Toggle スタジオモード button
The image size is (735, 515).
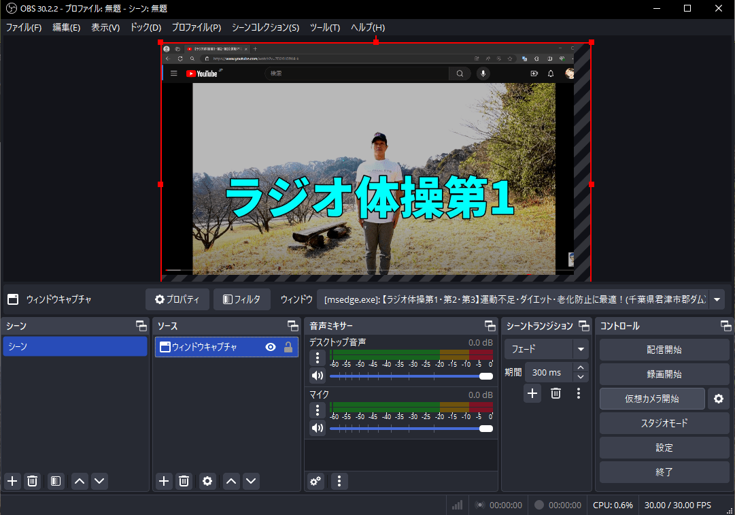[x=664, y=422]
